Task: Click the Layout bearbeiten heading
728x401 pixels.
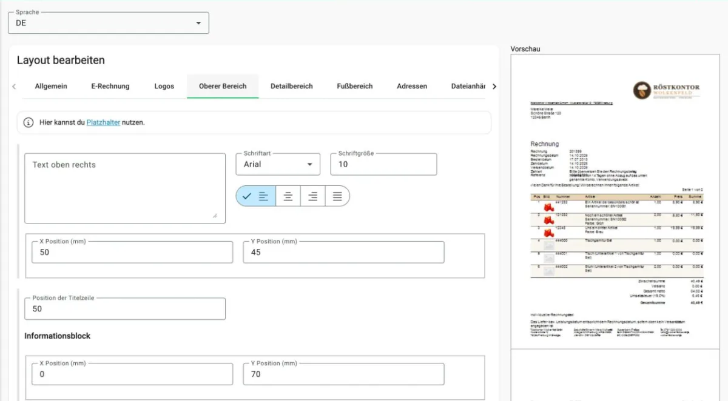Action: coord(61,60)
